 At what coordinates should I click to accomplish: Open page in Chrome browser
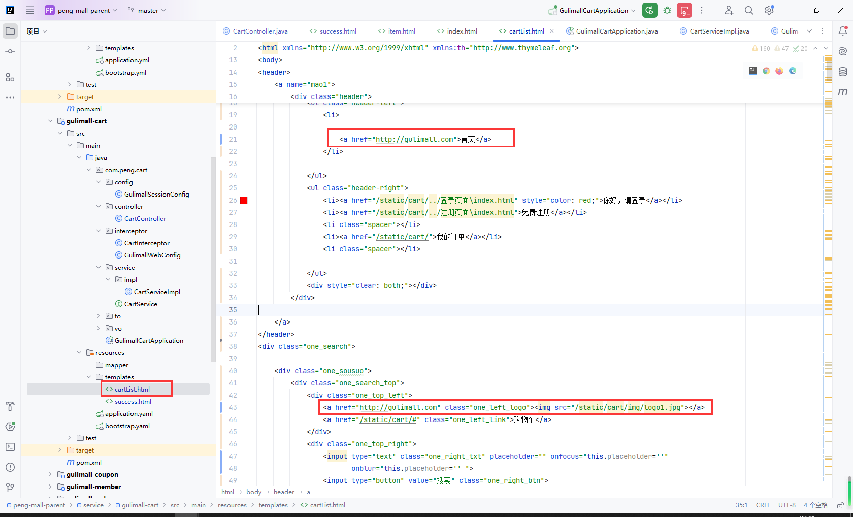click(x=766, y=71)
